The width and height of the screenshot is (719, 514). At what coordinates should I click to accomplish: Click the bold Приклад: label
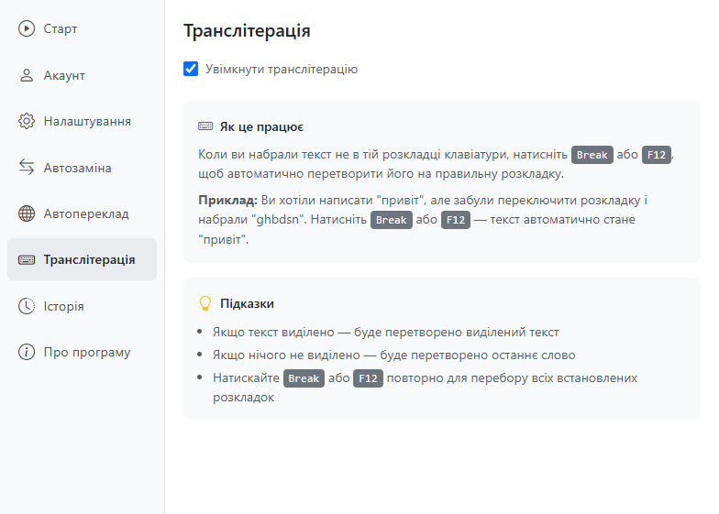227,200
